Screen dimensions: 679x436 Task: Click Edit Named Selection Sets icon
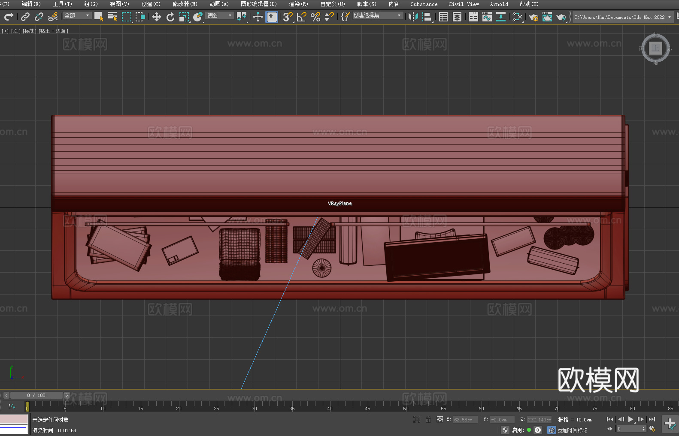(346, 17)
